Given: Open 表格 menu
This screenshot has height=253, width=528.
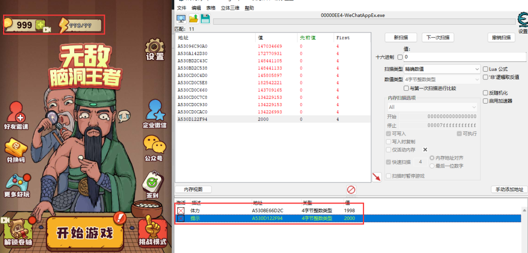Looking at the screenshot, I should 211,8.
